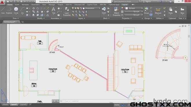
Task: Select the Circle tool
Action: [x=16, y=10]
